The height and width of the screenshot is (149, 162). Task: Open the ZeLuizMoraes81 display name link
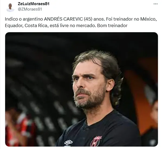click(x=34, y=4)
